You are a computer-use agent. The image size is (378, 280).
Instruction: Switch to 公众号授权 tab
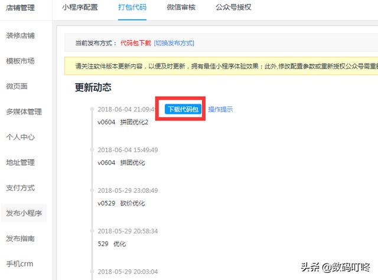point(233,7)
